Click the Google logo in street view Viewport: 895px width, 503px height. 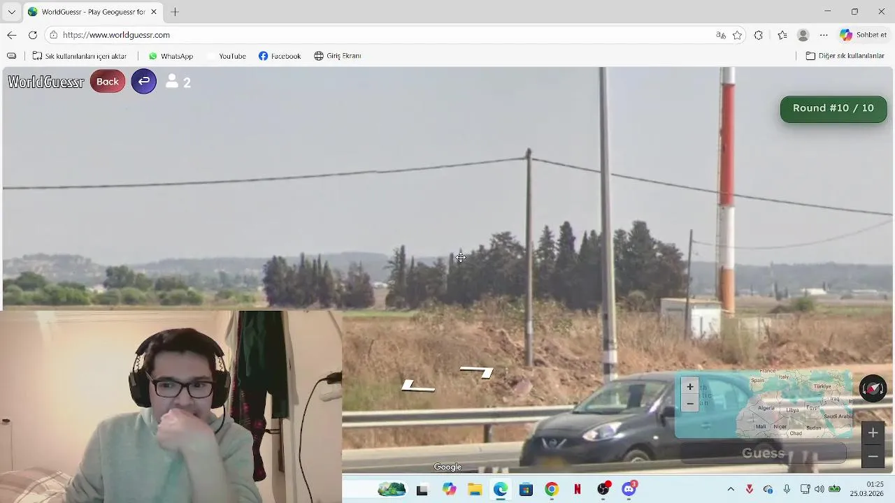coord(447,467)
